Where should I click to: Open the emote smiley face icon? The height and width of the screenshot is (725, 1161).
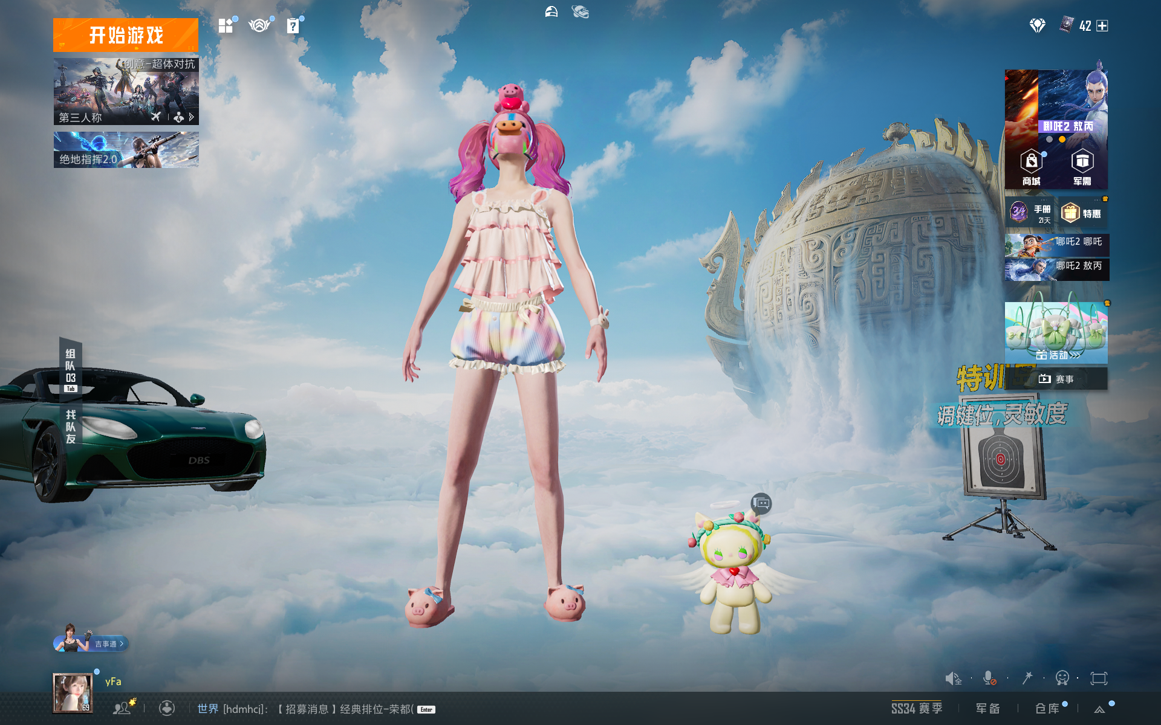(1062, 678)
